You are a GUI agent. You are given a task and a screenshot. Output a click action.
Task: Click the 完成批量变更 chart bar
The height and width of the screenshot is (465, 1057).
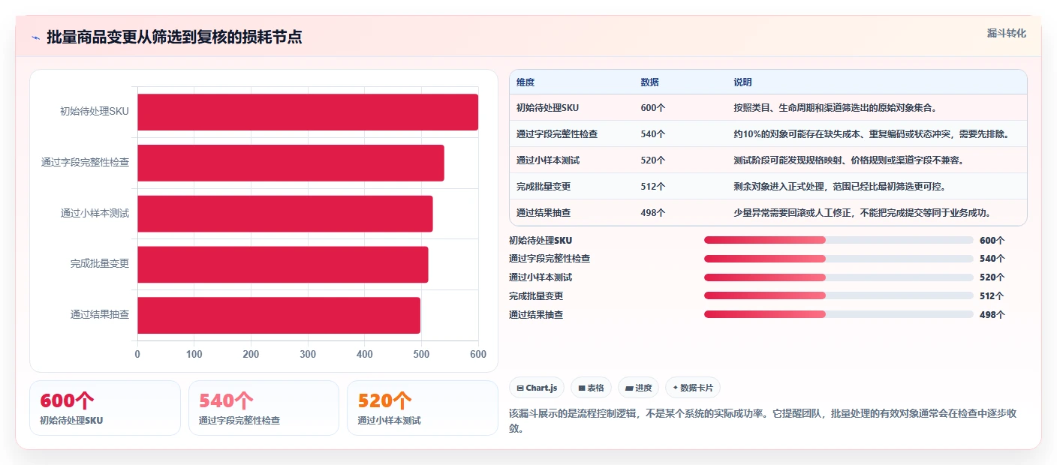[x=283, y=265]
